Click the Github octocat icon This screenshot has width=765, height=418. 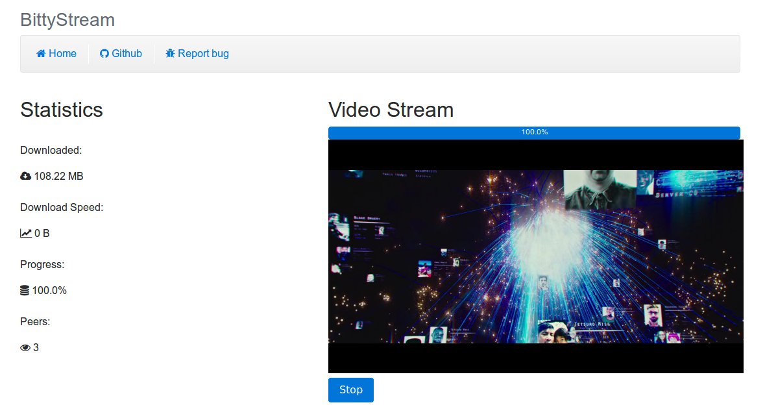pos(104,54)
